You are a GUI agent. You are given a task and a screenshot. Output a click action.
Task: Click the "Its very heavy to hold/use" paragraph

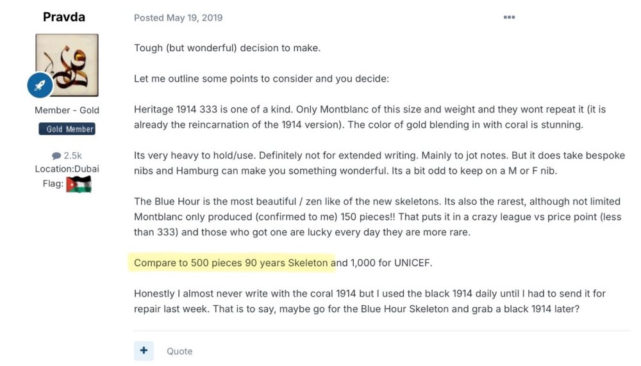click(379, 163)
